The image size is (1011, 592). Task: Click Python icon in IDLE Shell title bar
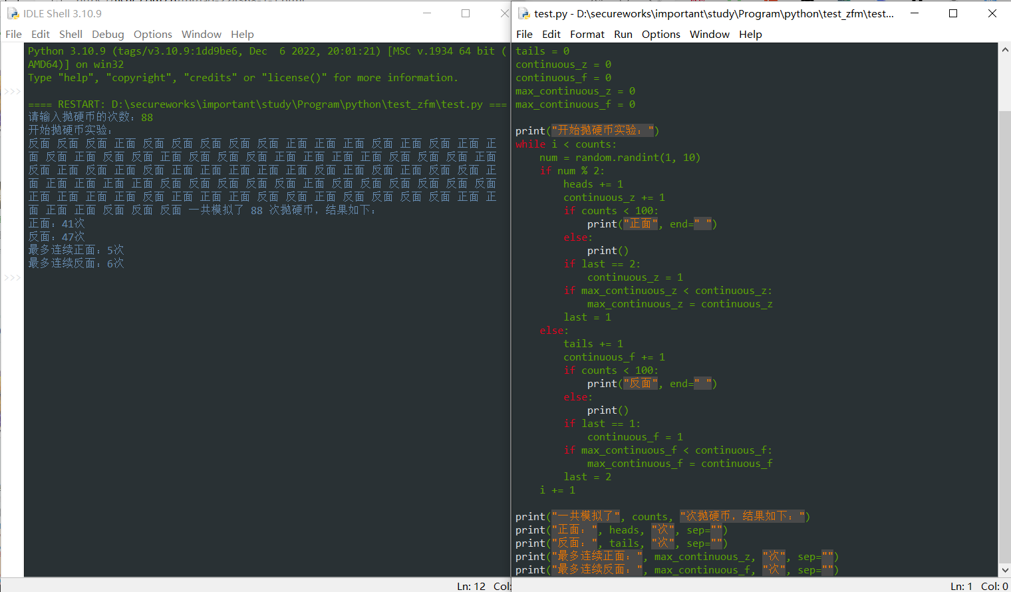click(x=13, y=13)
